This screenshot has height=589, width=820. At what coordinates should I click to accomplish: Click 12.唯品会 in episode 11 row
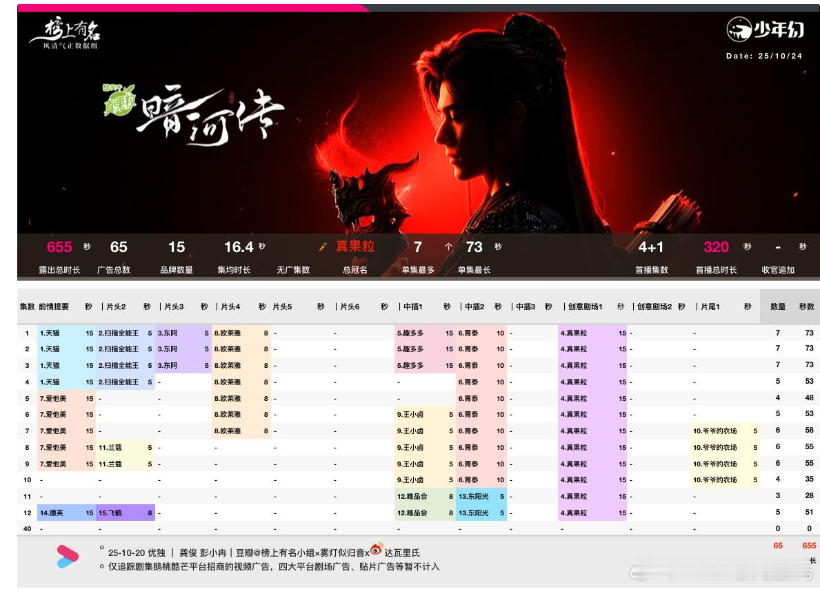(412, 496)
